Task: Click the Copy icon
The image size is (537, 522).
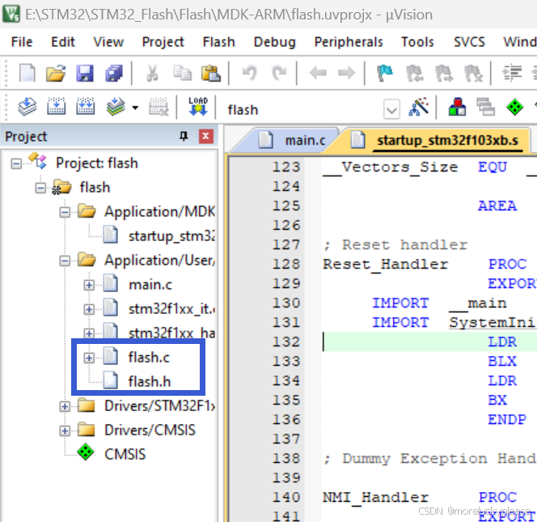Action: 182,73
